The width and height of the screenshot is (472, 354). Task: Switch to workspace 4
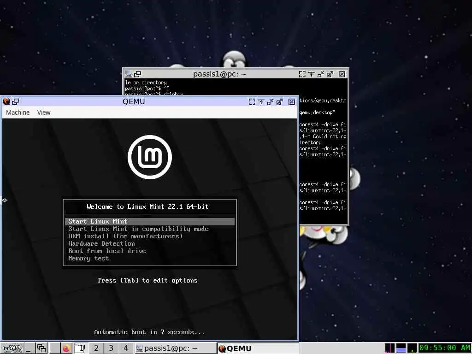tap(125, 348)
